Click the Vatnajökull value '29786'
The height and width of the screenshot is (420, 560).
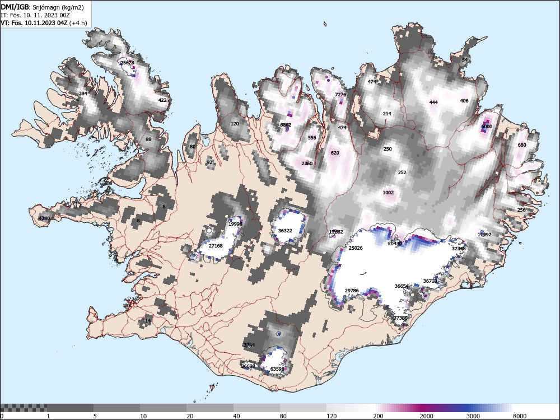352,291
